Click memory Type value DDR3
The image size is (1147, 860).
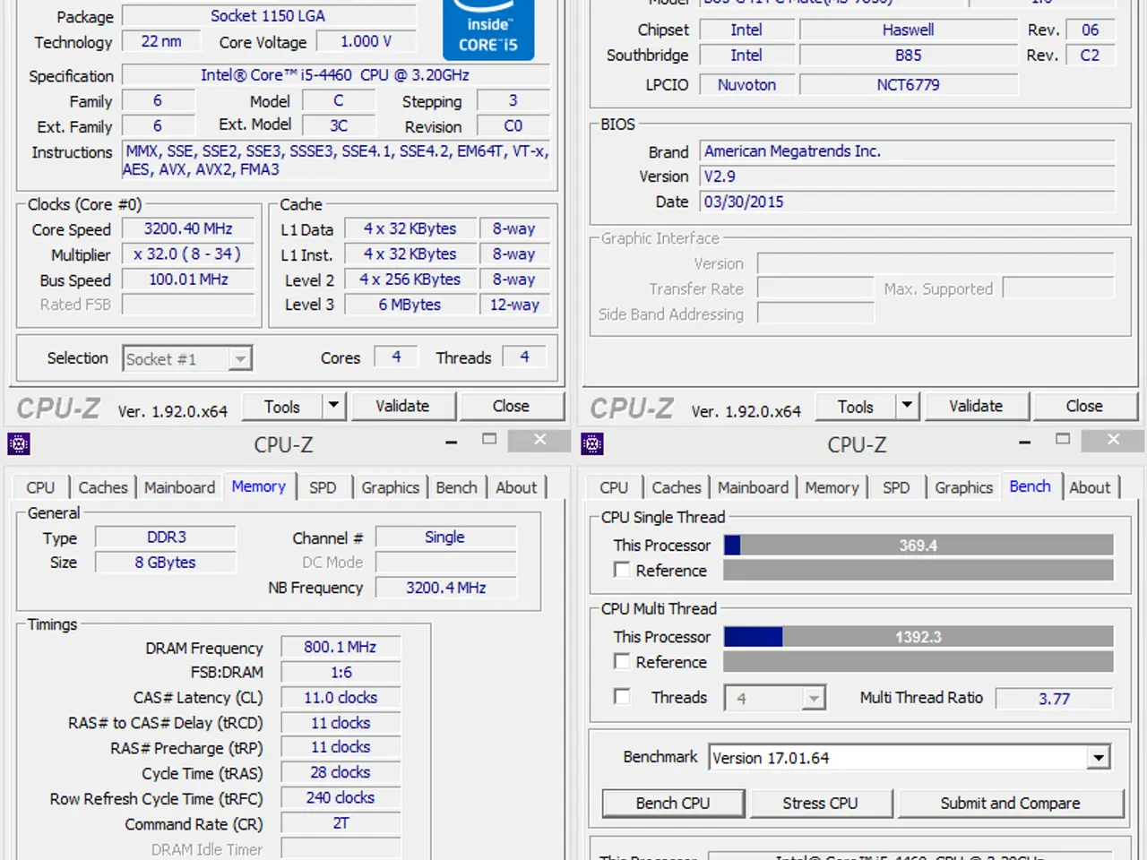point(166,537)
